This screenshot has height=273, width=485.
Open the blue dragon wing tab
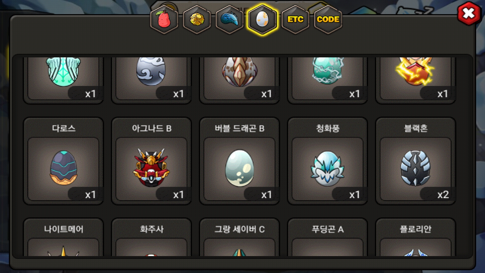[x=230, y=19]
